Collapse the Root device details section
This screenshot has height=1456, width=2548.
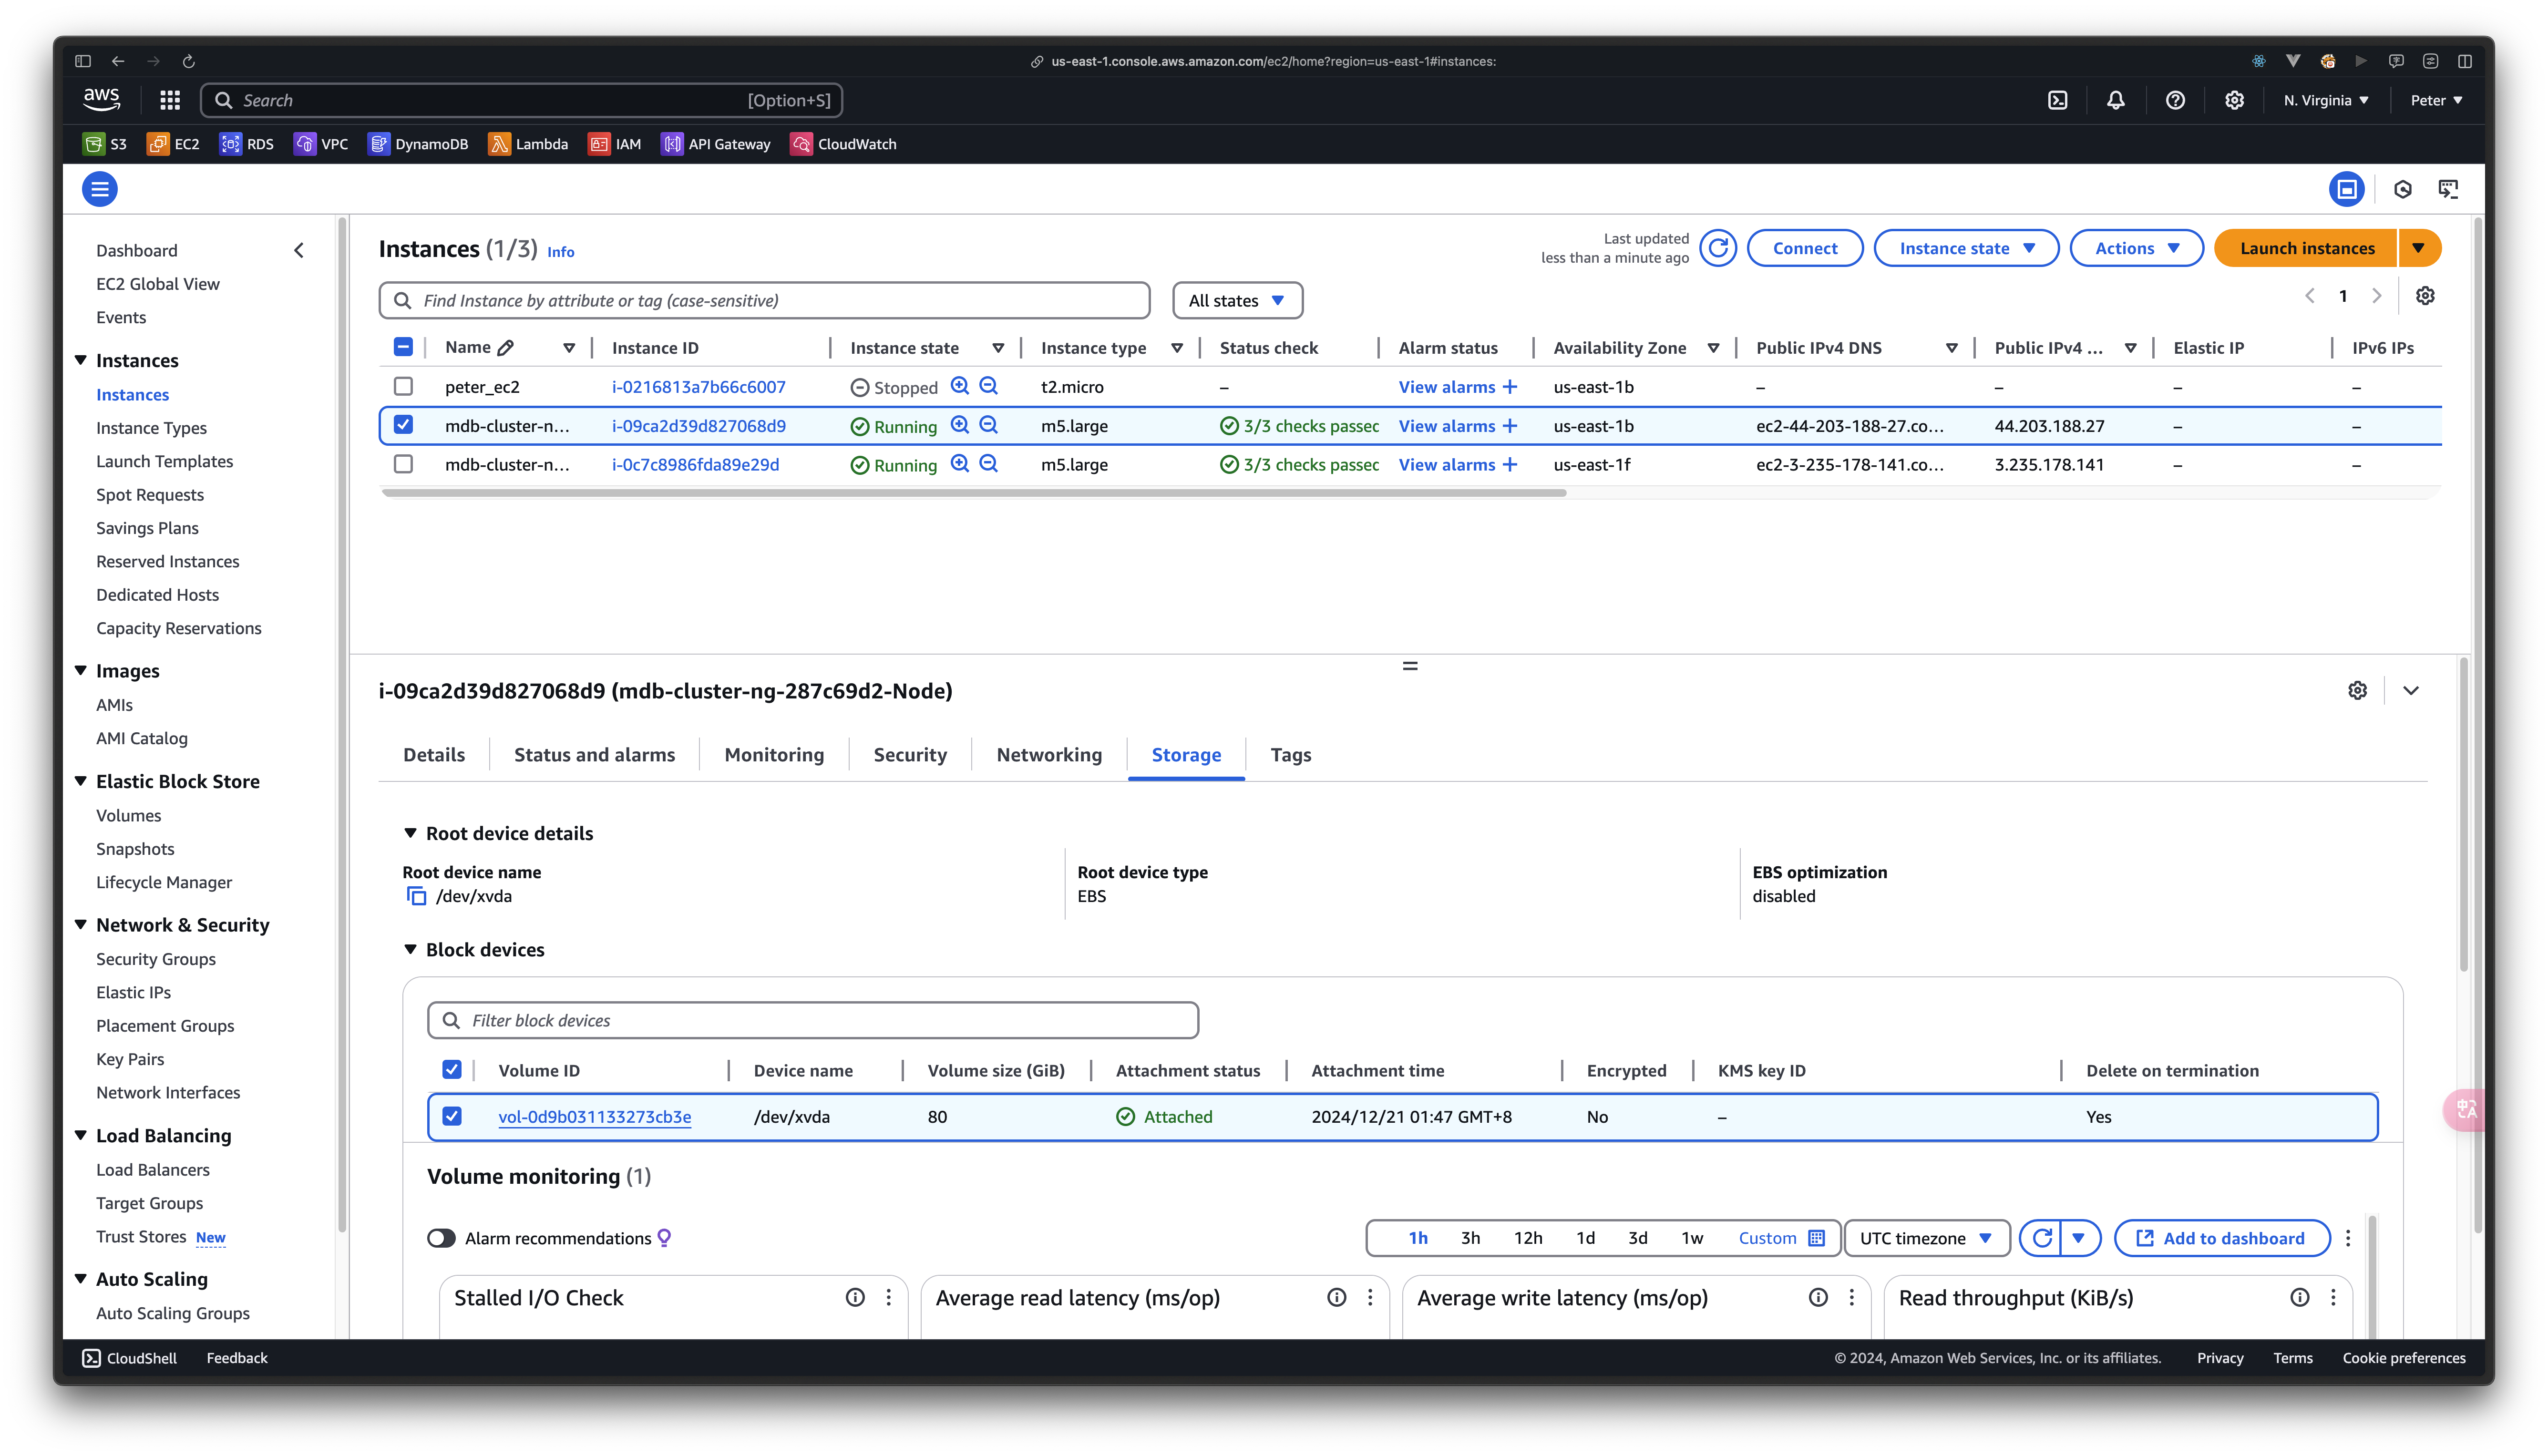(x=410, y=833)
